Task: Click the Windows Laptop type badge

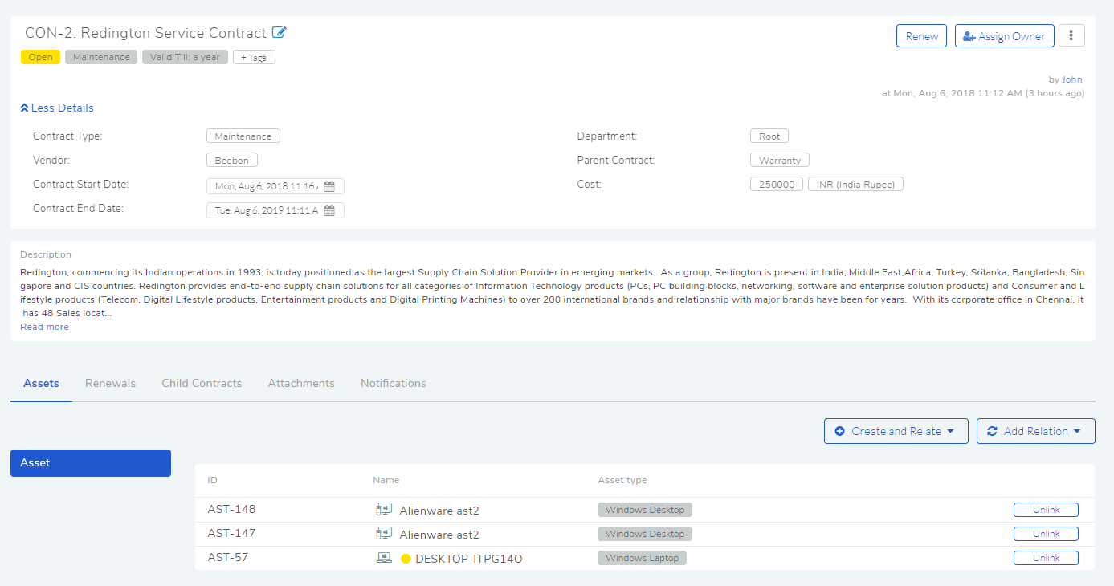Action: pyautogui.click(x=642, y=558)
